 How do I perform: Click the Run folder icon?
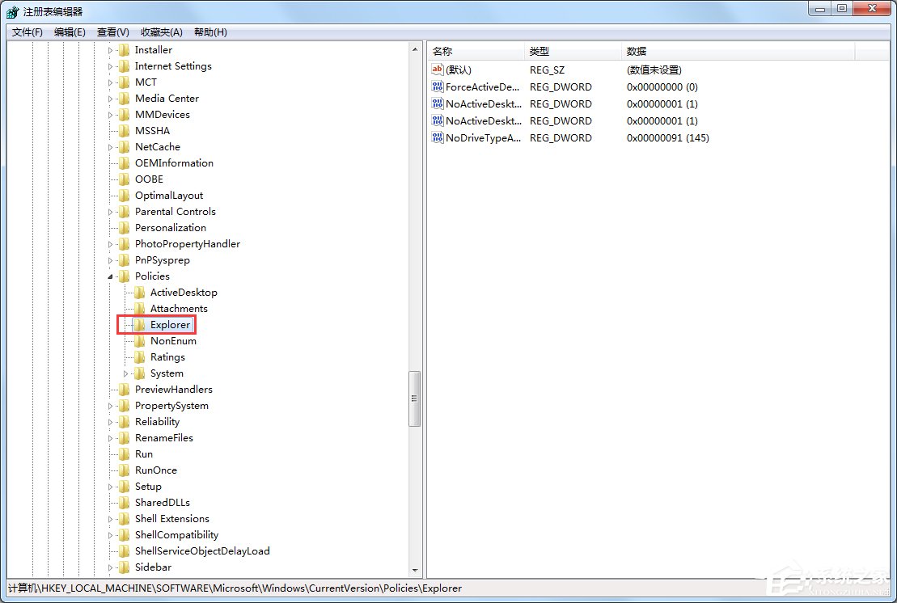click(125, 453)
